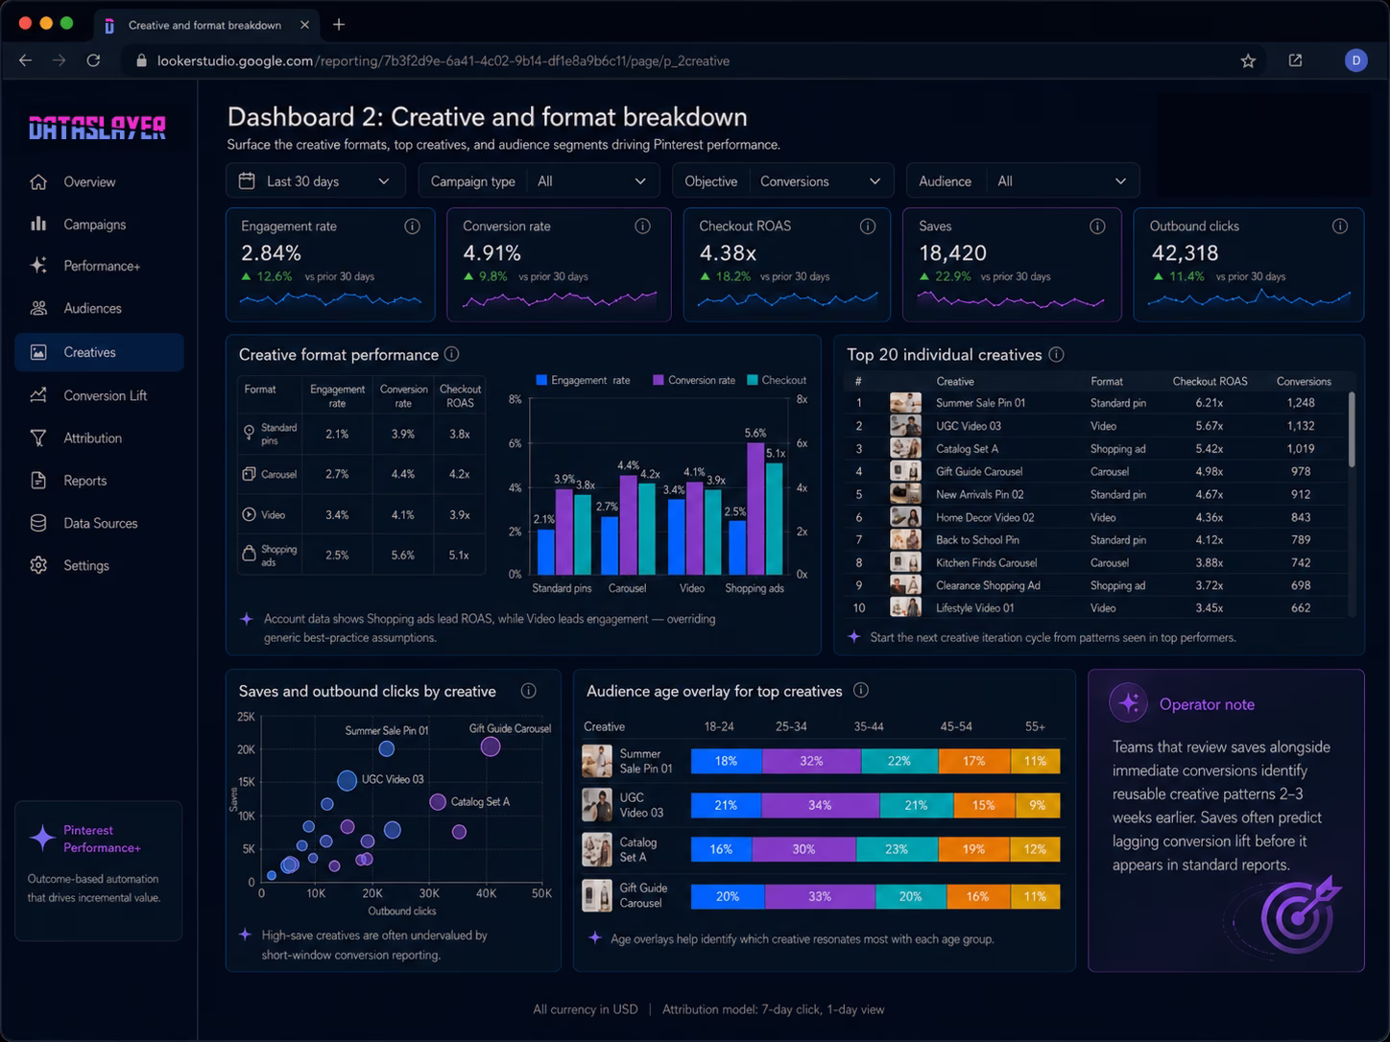Image resolution: width=1390 pixels, height=1042 pixels.
Task: Select the Catalog Set A row in top creatives
Action: tap(1095, 448)
